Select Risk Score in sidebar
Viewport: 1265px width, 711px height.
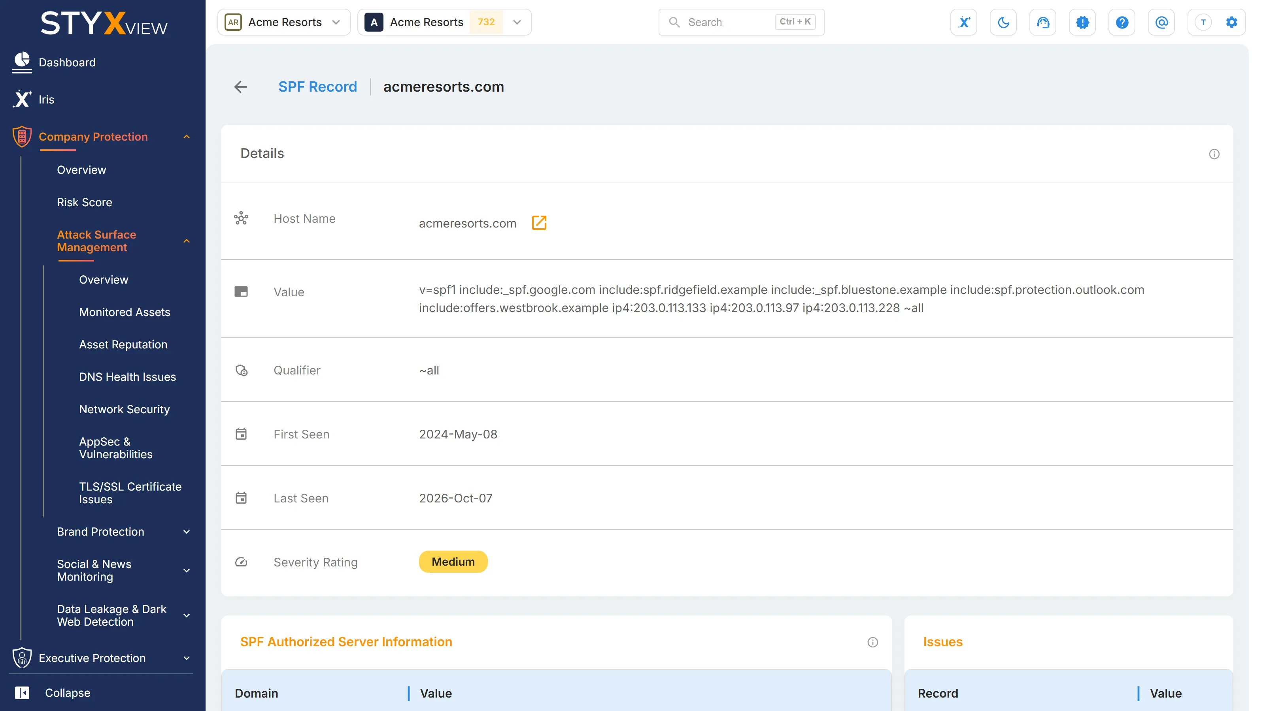tap(85, 202)
